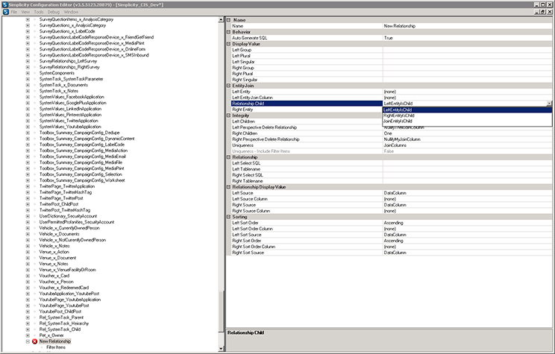Image resolution: width=555 pixels, height=354 pixels.
Task: Click the Right Sort Source value DataColumn
Action: [395, 253]
